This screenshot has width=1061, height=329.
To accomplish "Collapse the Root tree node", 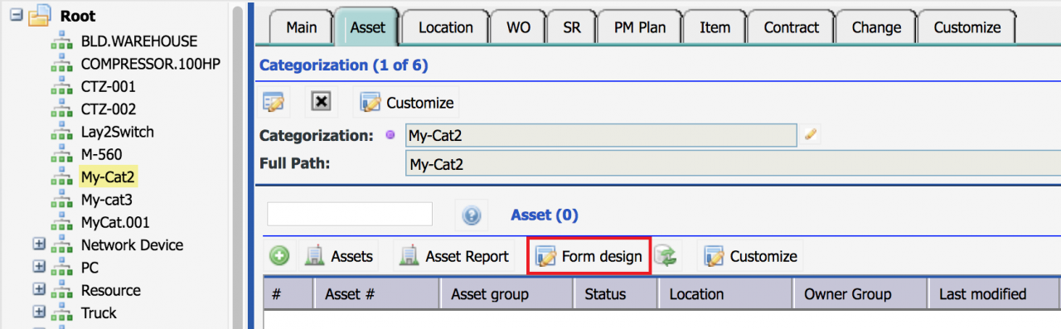I will point(16,15).
